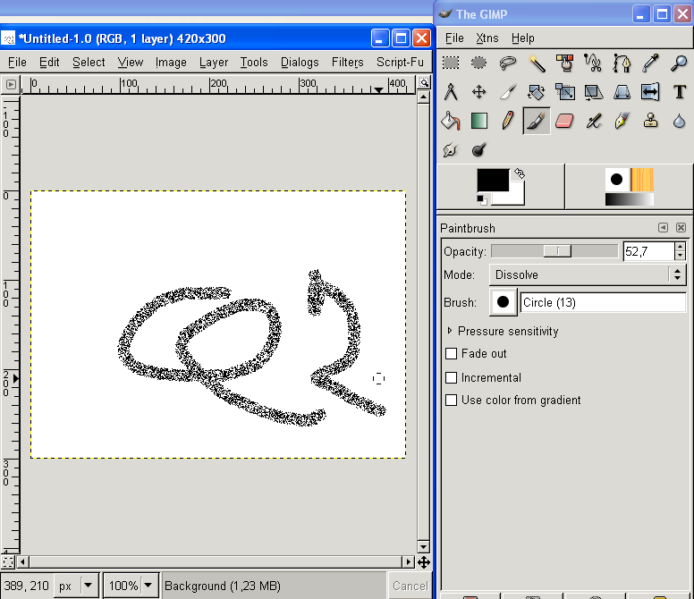
Task: Click the Opacity slider
Action: pos(554,251)
